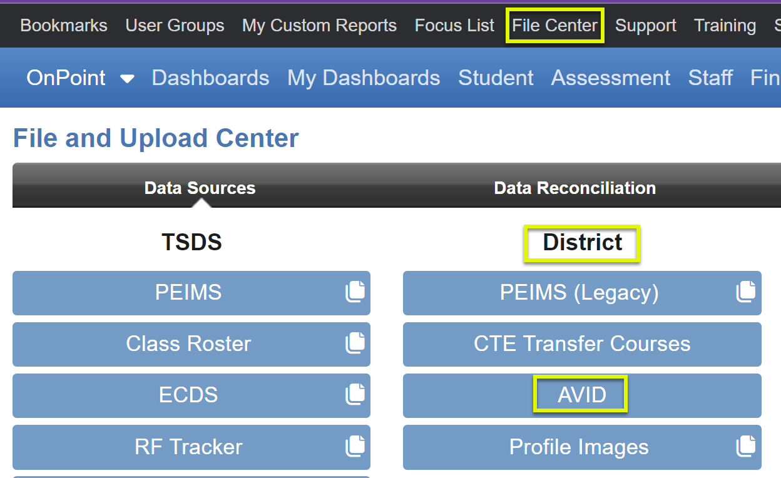Open the Training menu item

click(x=725, y=25)
